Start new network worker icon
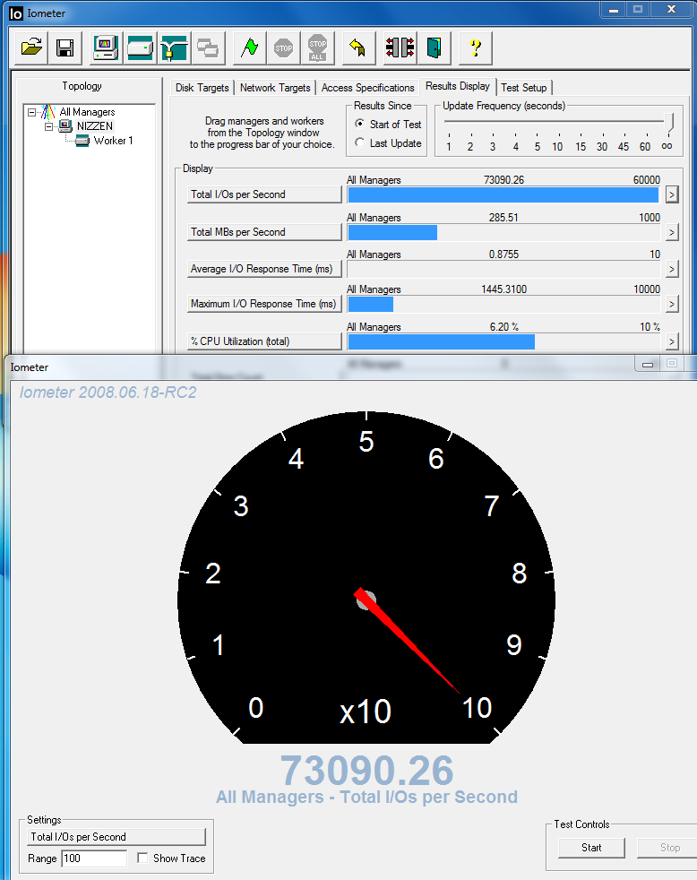The image size is (697, 880). click(x=174, y=47)
